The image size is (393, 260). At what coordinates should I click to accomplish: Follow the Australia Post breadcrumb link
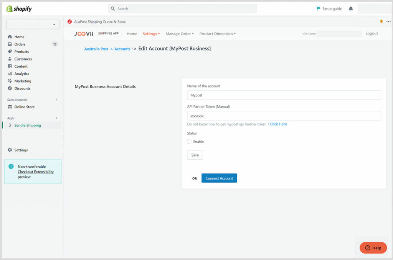click(96, 49)
